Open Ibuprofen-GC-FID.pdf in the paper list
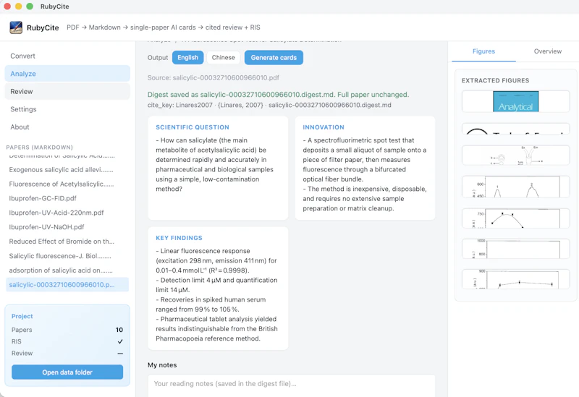 point(67,198)
